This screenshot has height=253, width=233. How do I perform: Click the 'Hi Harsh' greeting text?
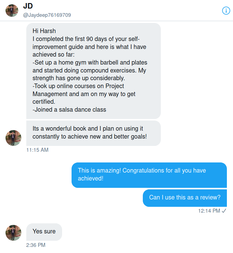(44, 31)
